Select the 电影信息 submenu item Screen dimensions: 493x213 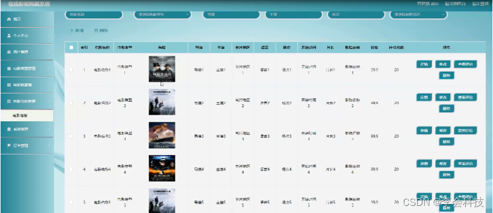[x=27, y=115]
